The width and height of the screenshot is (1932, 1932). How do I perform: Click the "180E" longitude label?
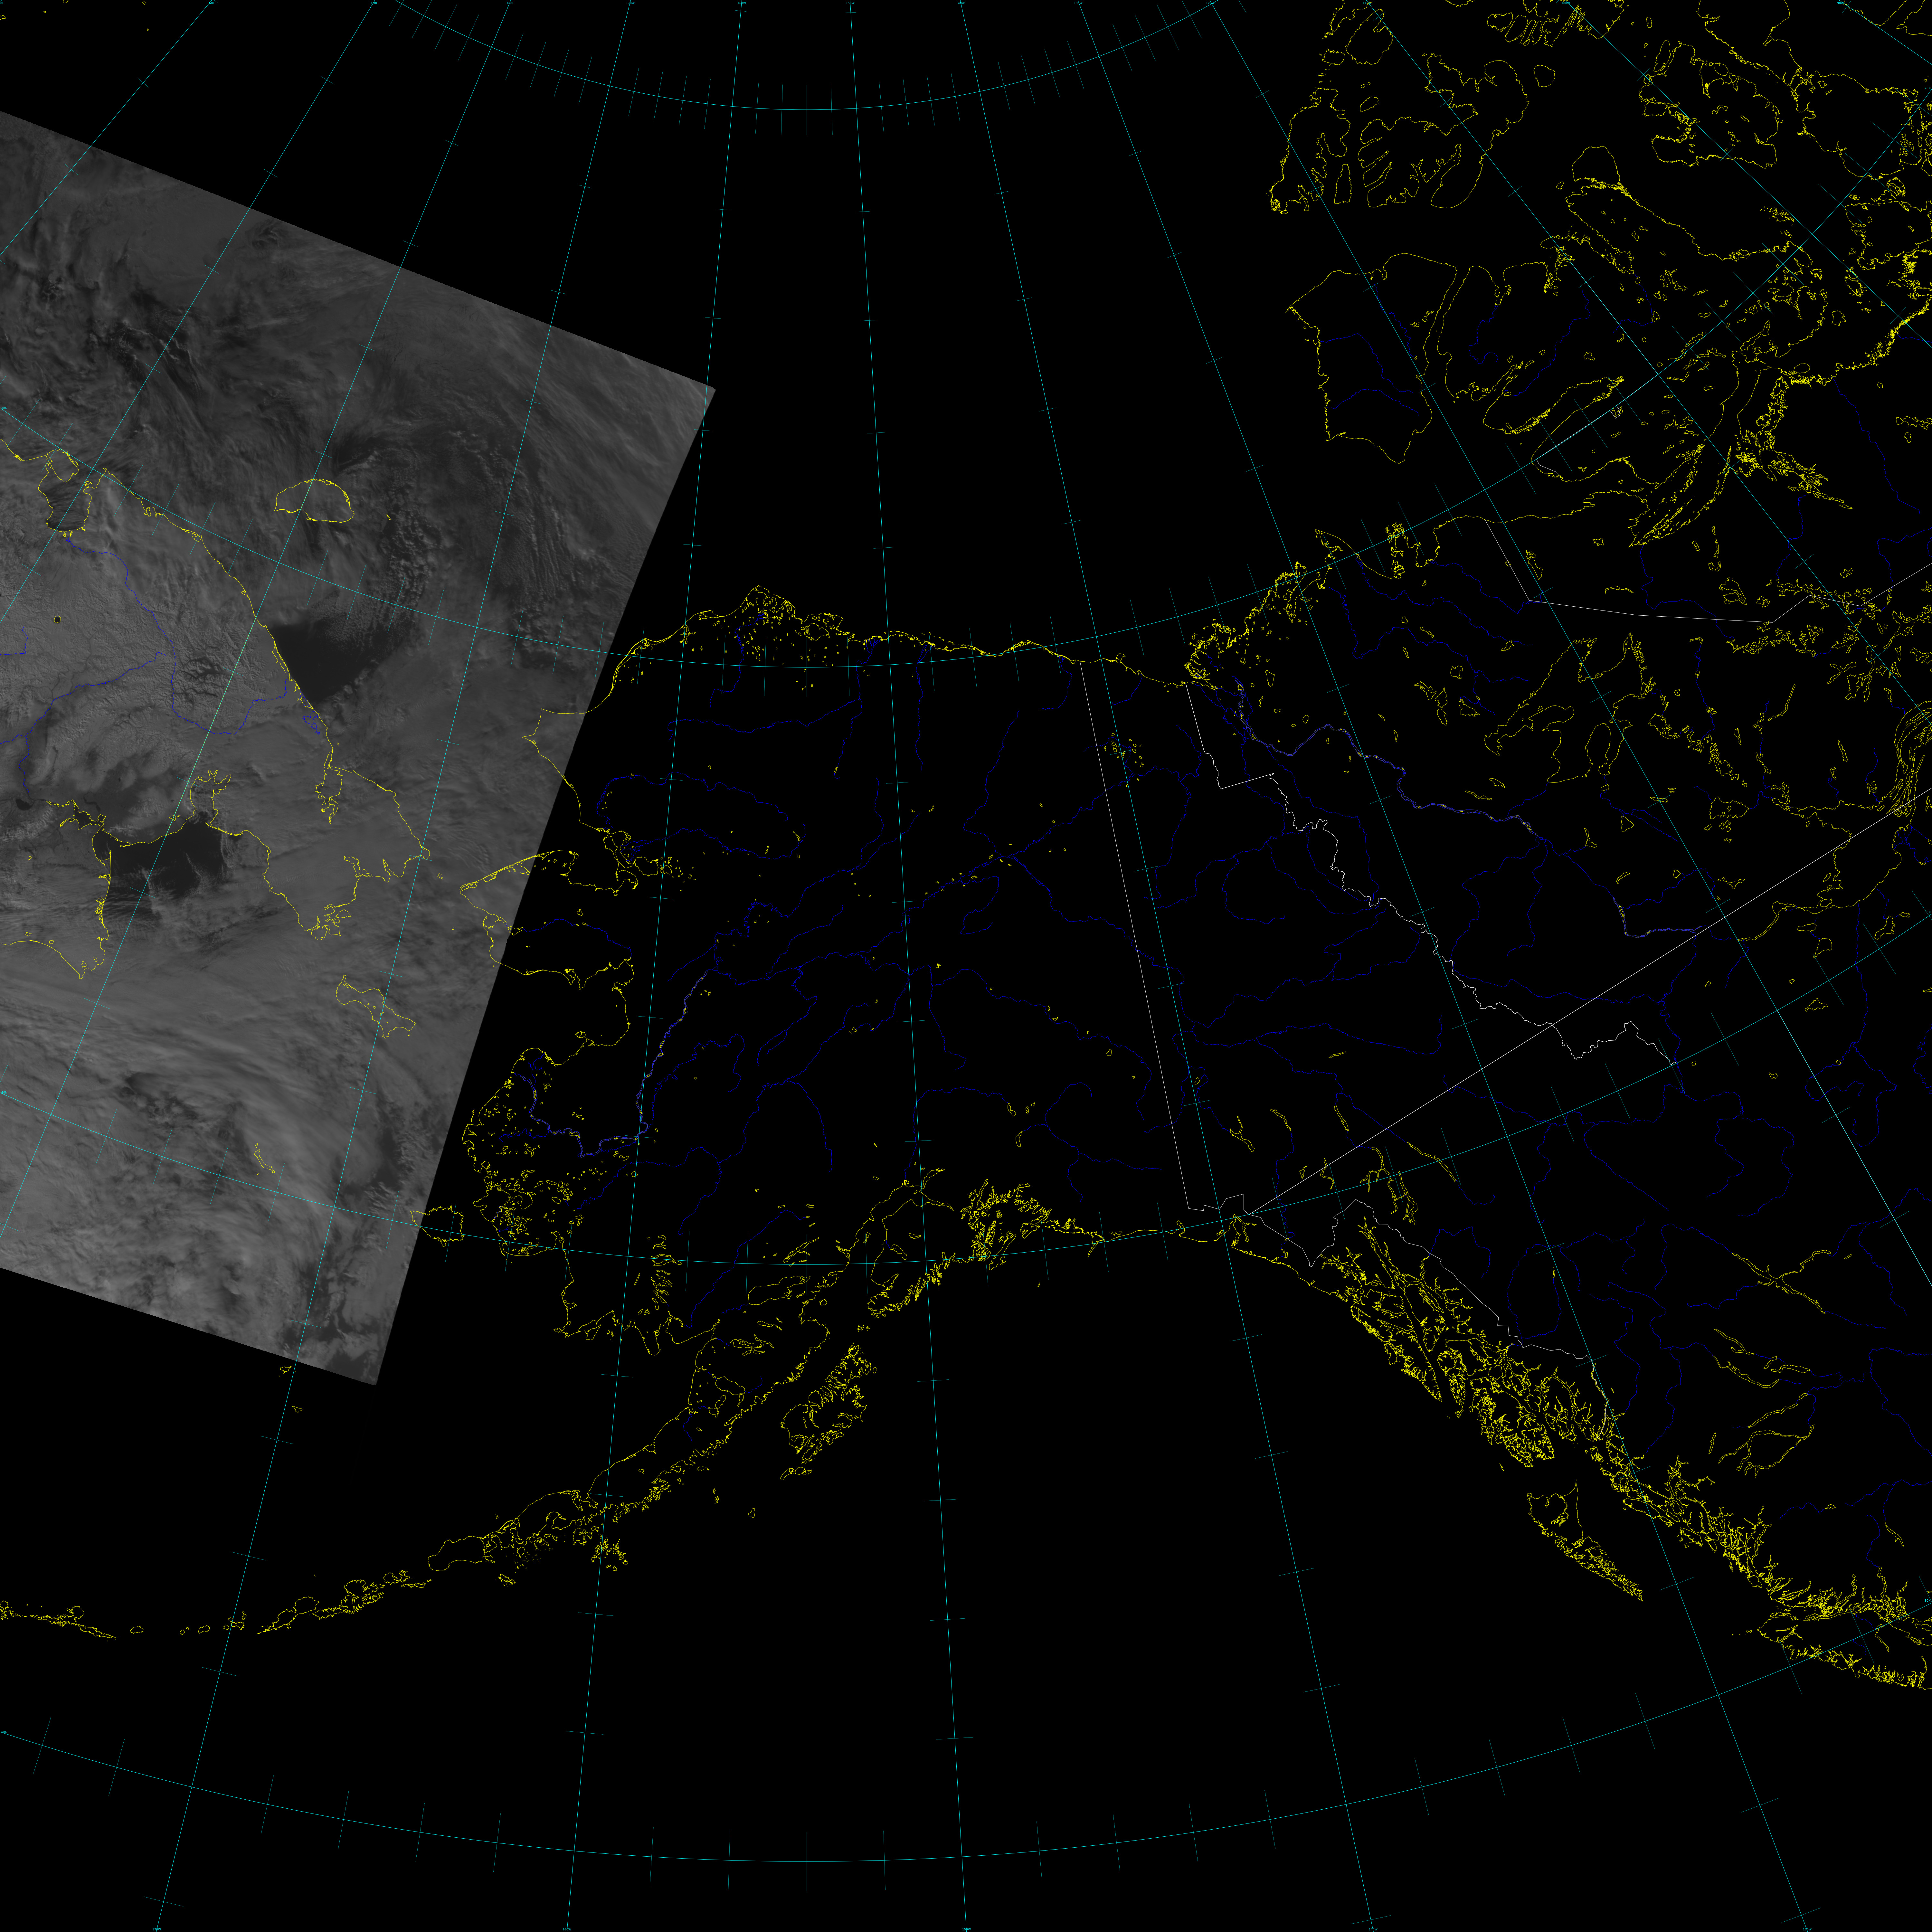click(510, 3)
